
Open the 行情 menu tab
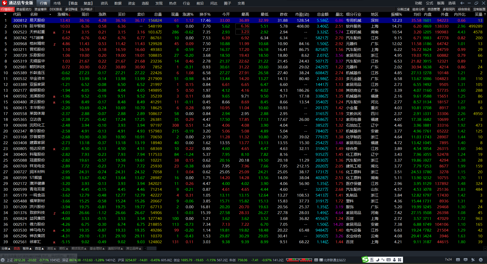point(43,3)
